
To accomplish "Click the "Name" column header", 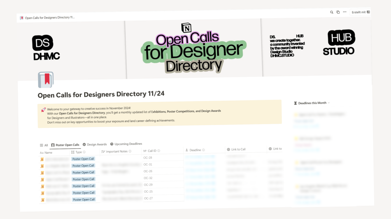I will (x=46, y=153).
